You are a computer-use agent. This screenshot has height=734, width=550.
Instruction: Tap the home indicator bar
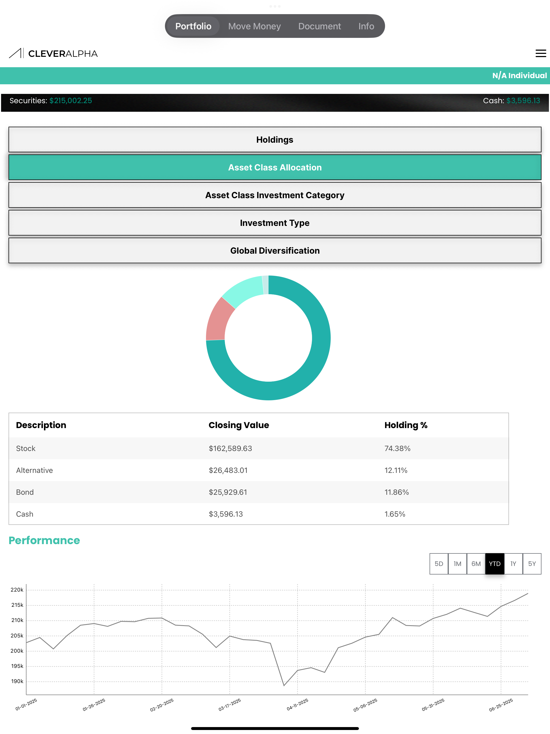pos(275,728)
